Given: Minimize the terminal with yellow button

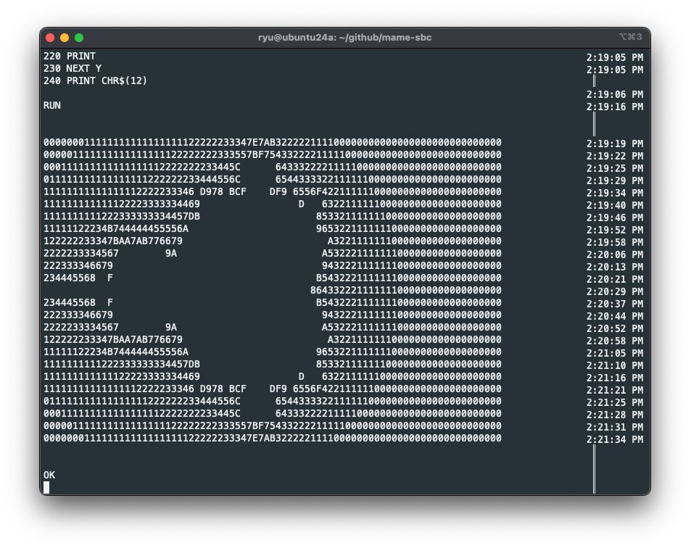Looking at the screenshot, I should click(x=65, y=38).
